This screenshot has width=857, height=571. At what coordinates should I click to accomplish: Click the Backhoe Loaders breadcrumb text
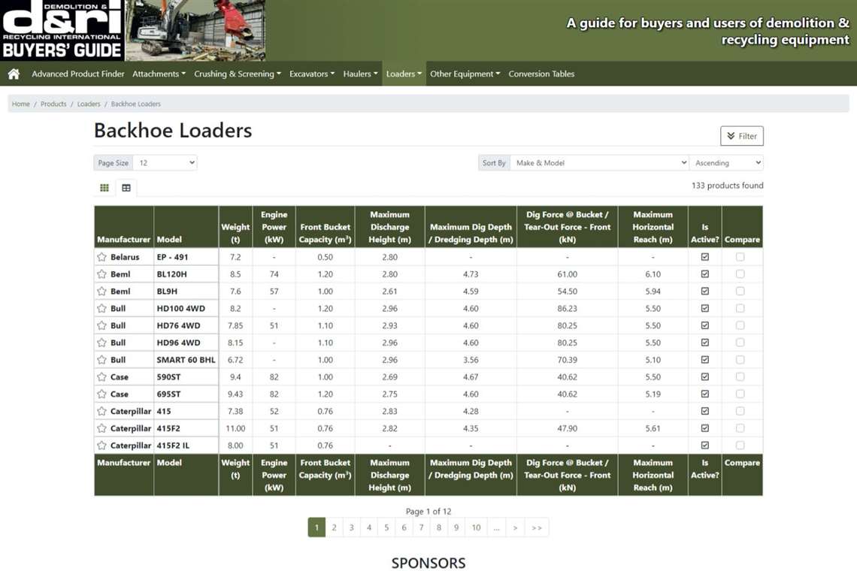point(135,104)
